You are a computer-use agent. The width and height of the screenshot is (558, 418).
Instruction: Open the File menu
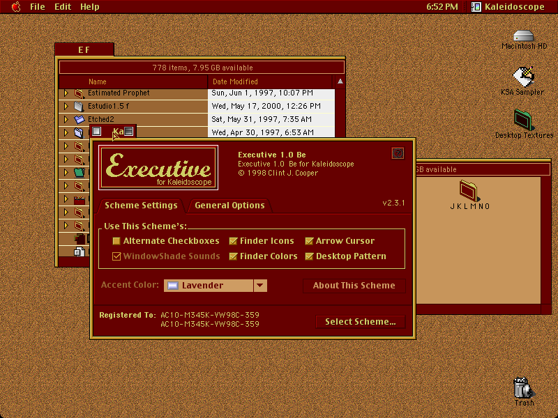point(38,7)
